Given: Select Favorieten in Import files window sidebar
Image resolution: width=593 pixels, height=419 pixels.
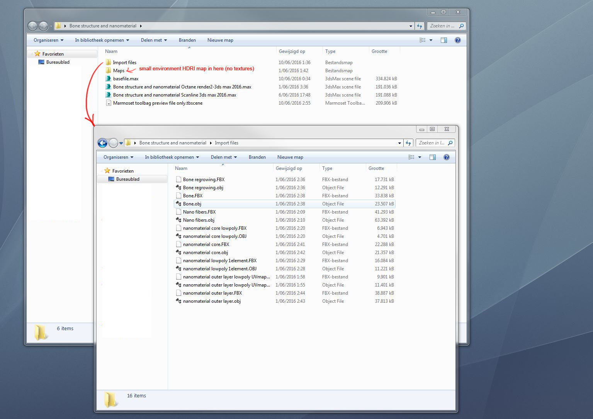Looking at the screenshot, I should pyautogui.click(x=123, y=171).
